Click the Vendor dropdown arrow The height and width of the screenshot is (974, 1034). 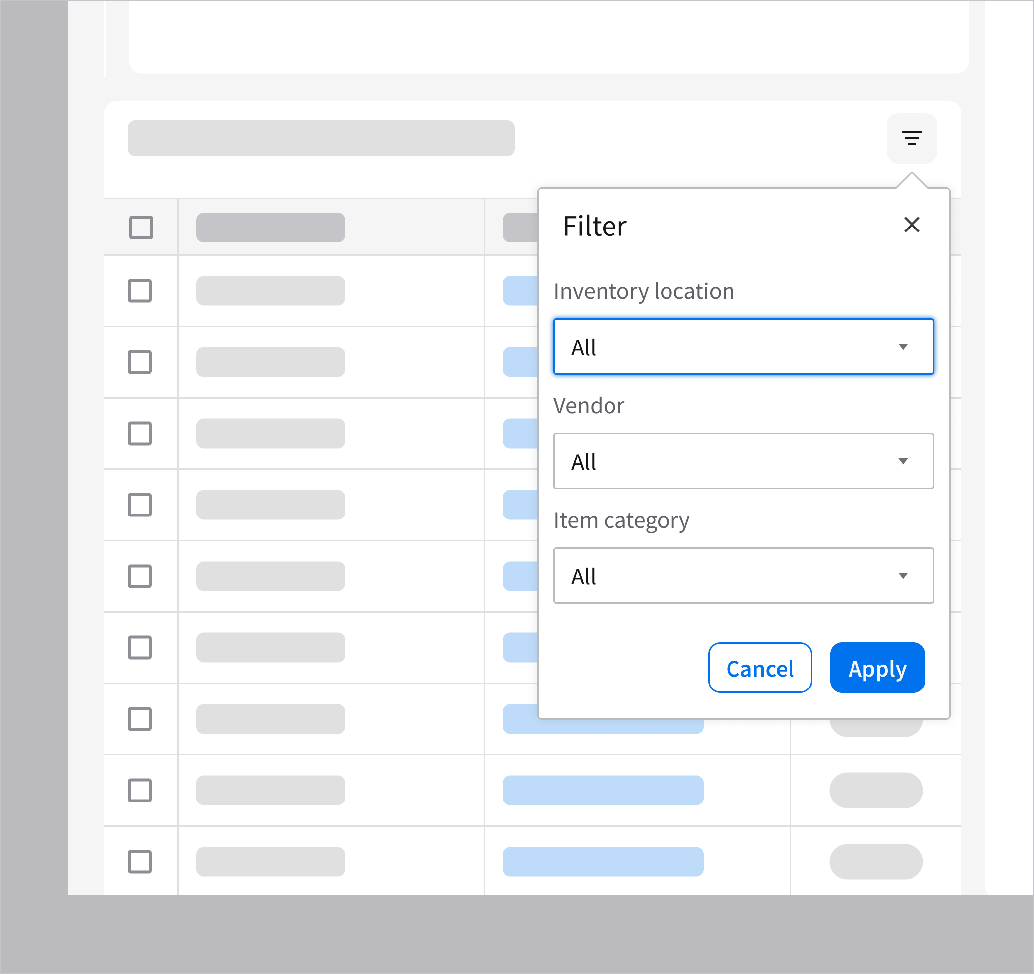(903, 461)
